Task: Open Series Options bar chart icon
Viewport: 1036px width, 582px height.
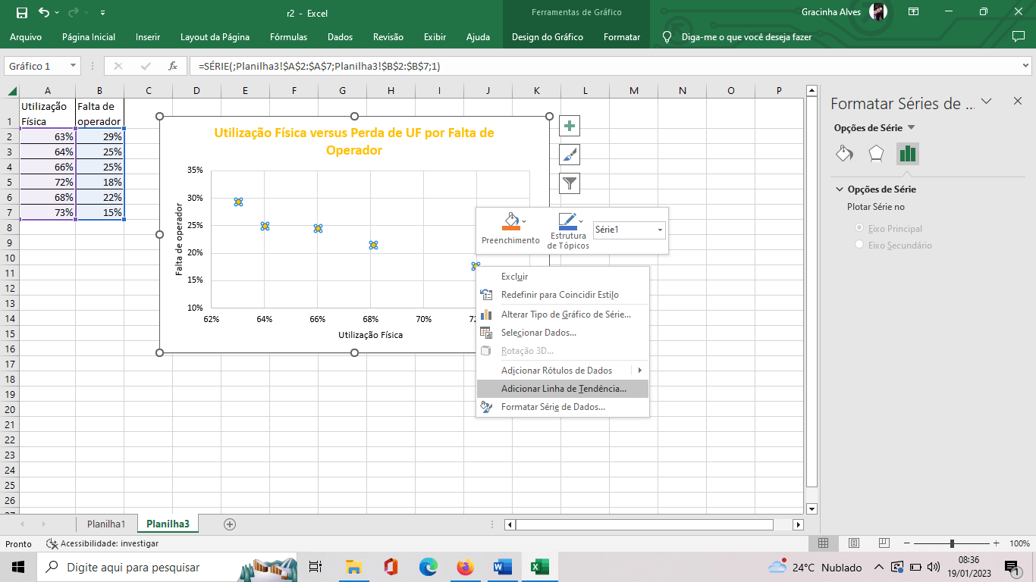Action: pos(907,154)
